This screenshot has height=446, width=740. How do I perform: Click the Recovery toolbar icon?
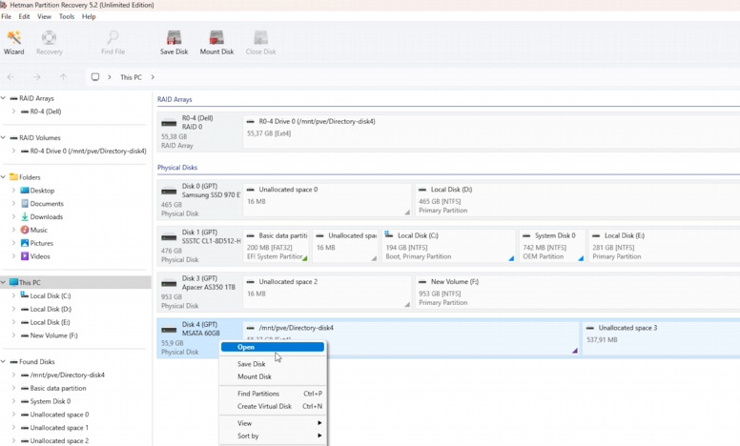(x=49, y=43)
